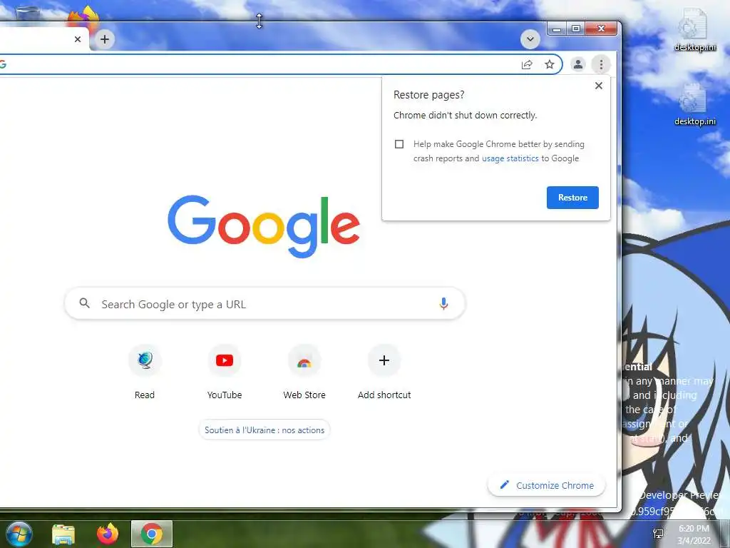Open a new tab with plus button

coord(105,39)
